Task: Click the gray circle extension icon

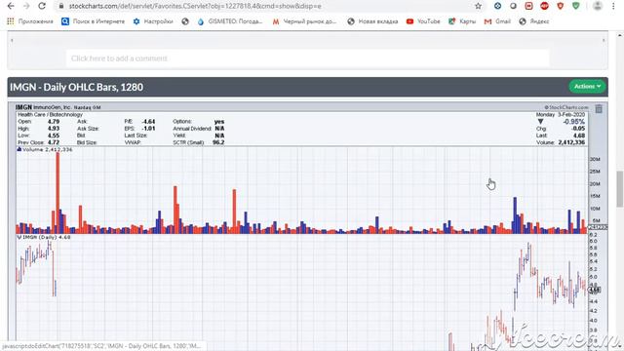Action: click(x=514, y=6)
